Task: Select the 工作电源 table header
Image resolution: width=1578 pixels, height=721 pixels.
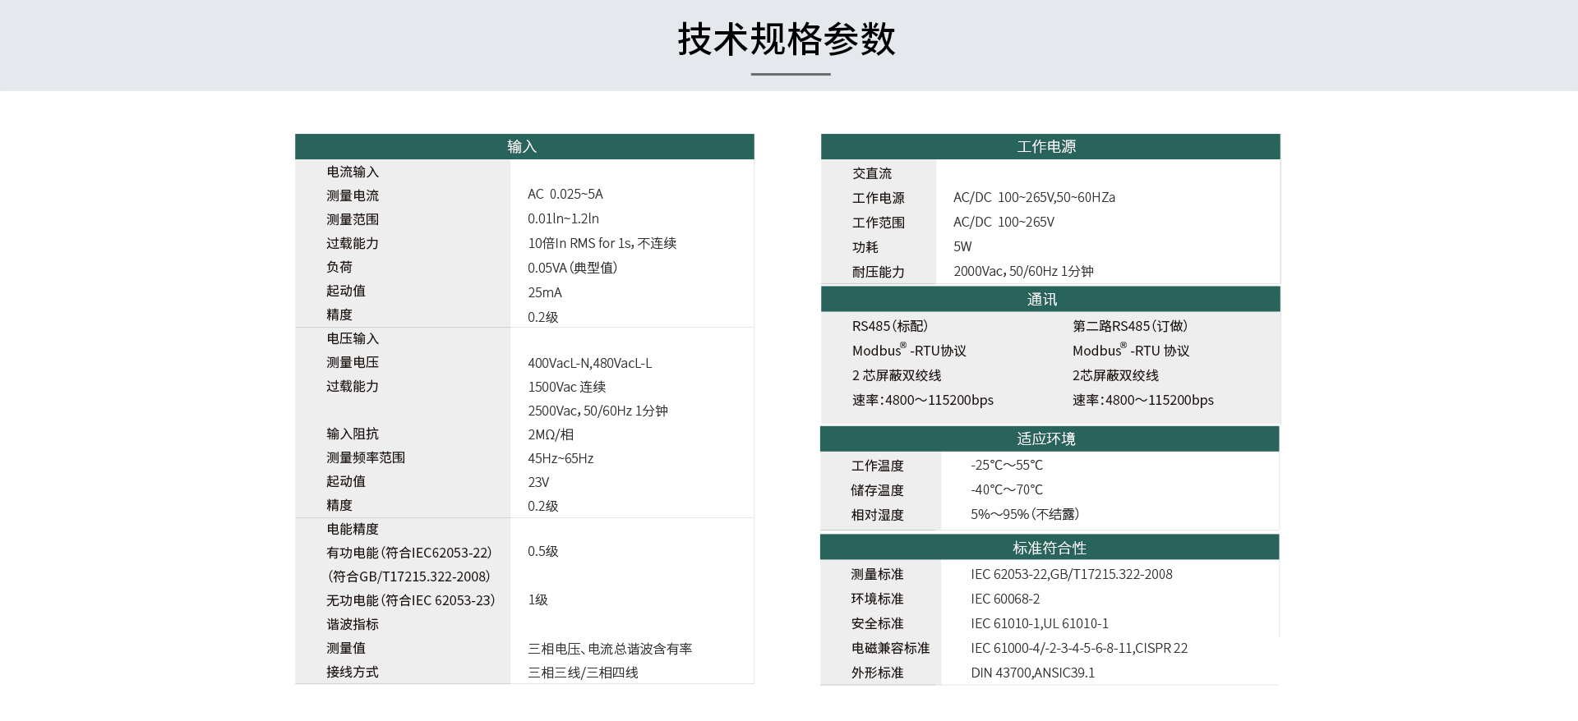Action: click(x=1050, y=146)
